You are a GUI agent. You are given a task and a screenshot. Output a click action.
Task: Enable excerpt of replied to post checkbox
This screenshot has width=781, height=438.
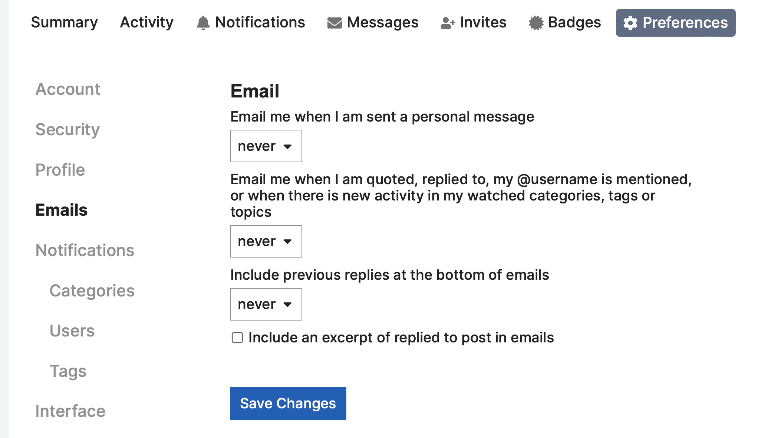(237, 338)
